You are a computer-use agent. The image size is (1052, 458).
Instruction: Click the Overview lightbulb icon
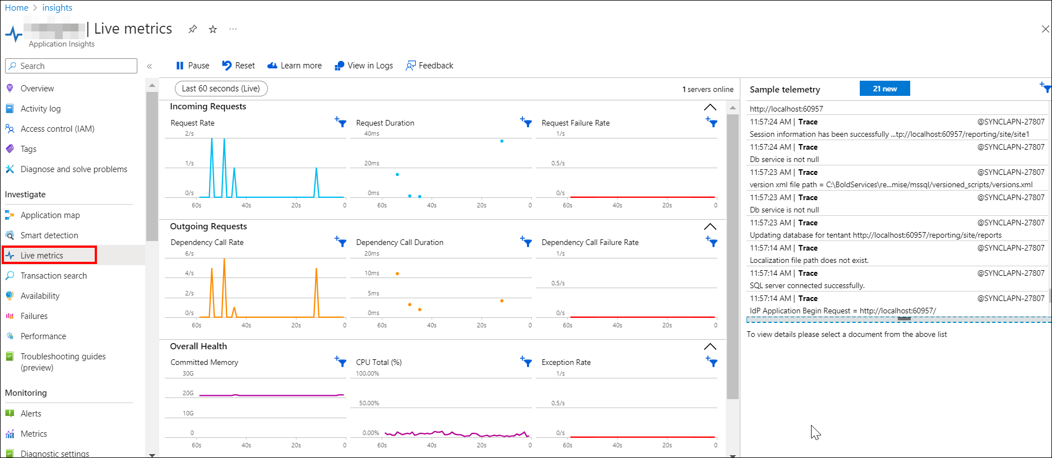tap(10, 88)
